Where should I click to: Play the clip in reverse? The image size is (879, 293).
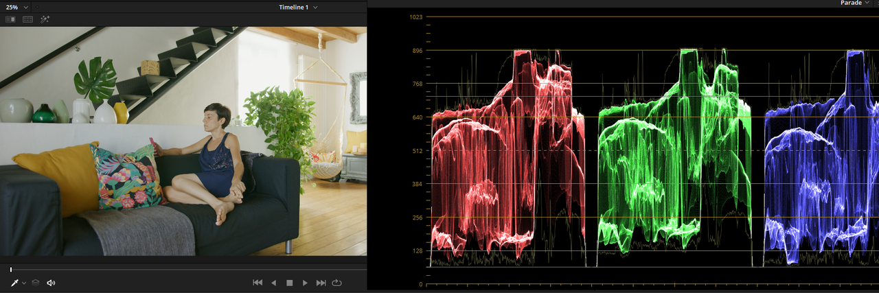(273, 283)
